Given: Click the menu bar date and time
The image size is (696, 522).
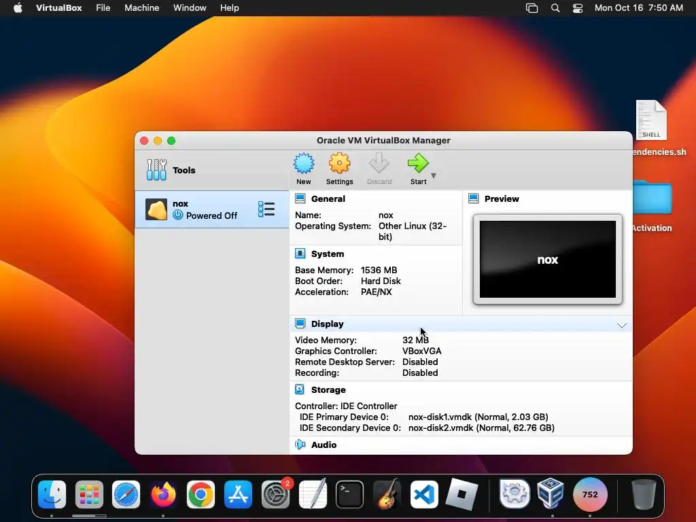Looking at the screenshot, I should click(x=638, y=7).
